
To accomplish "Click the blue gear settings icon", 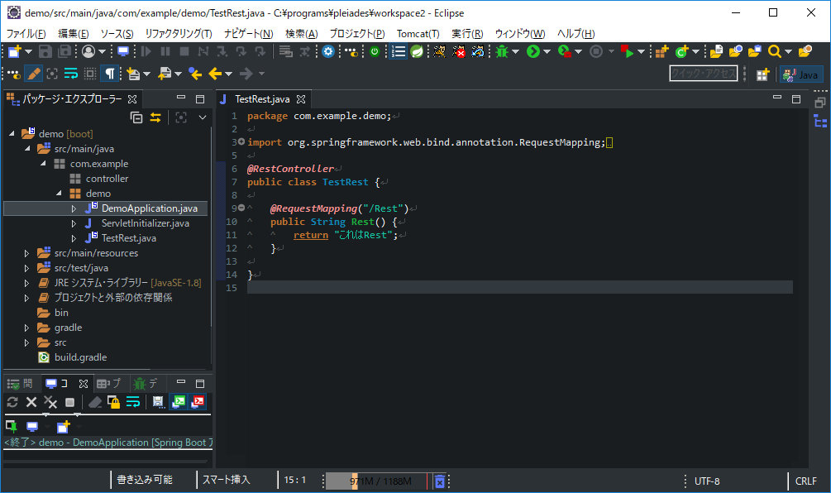I will pyautogui.click(x=328, y=51).
